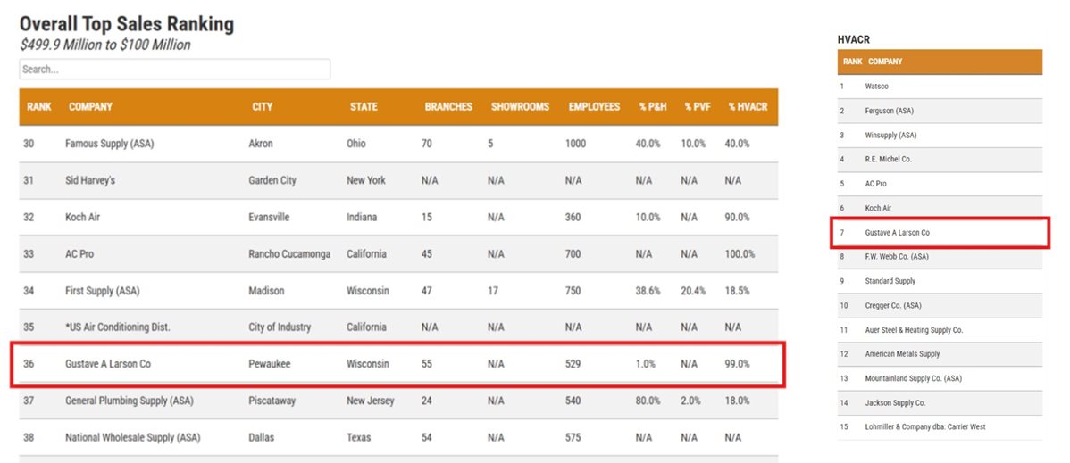Click employees value 1000
This screenshot has height=463, width=1070.
[576, 144]
